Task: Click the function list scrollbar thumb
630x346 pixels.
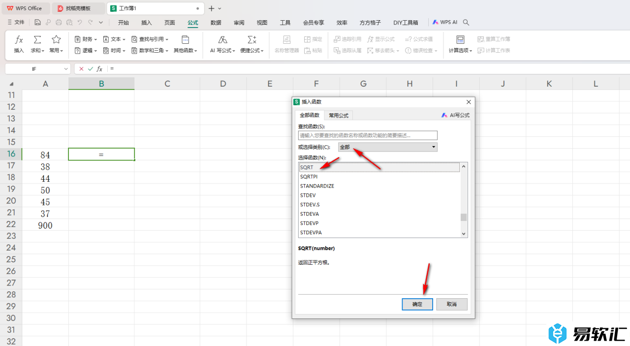Action: point(464,217)
